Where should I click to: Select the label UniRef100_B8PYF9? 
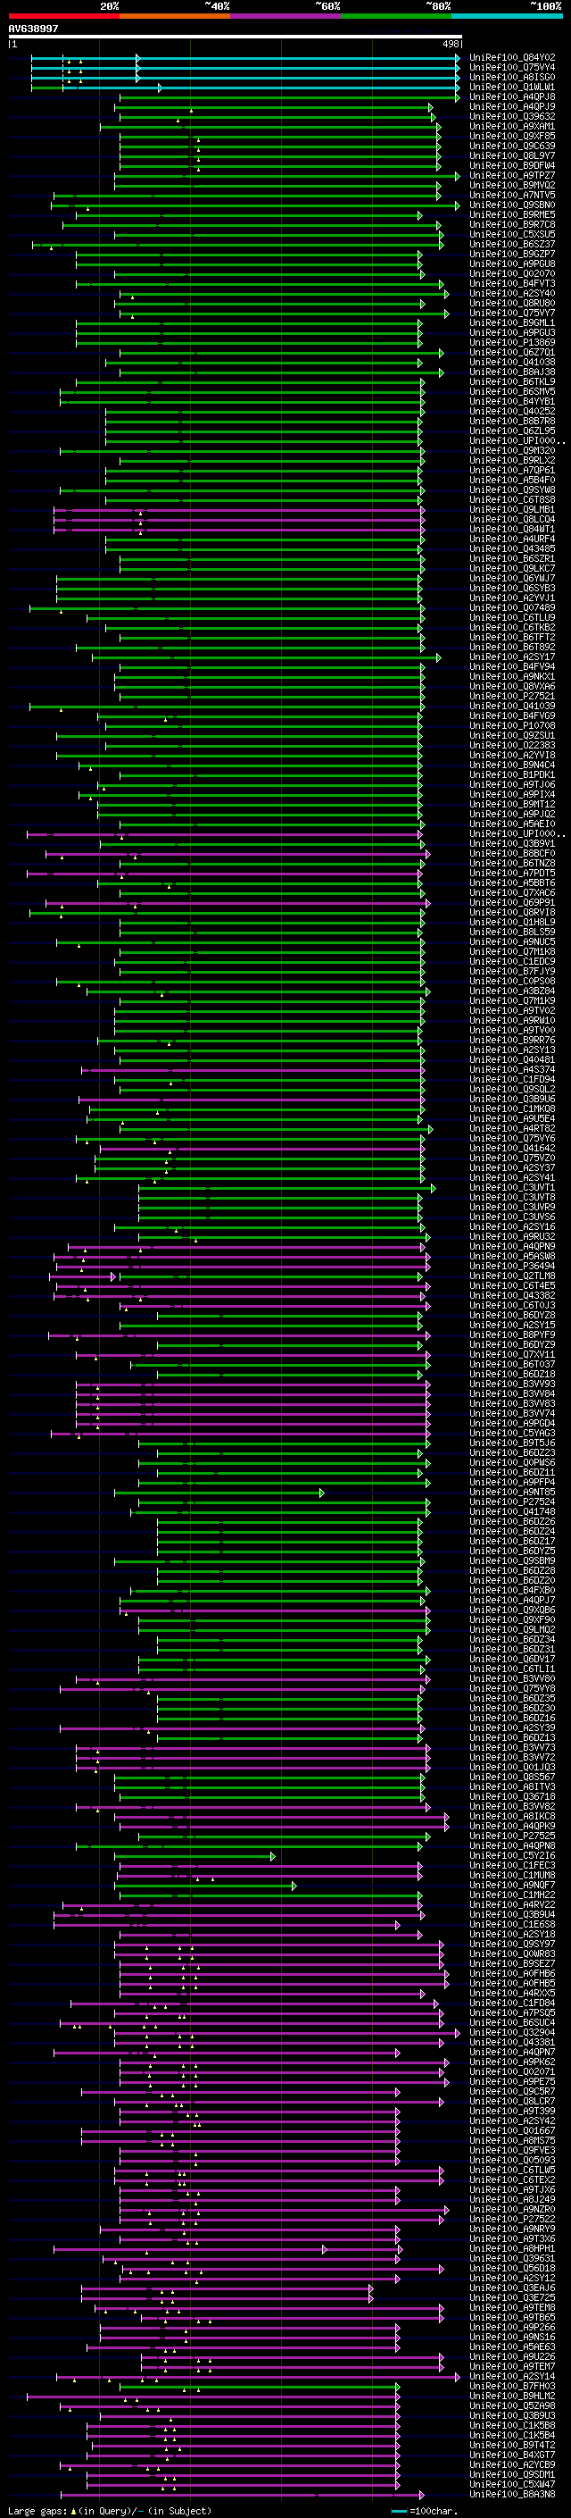point(512,1335)
